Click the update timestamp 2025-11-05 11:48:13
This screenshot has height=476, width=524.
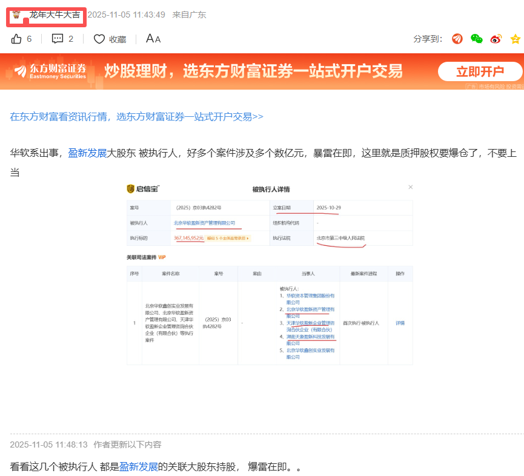pos(49,445)
